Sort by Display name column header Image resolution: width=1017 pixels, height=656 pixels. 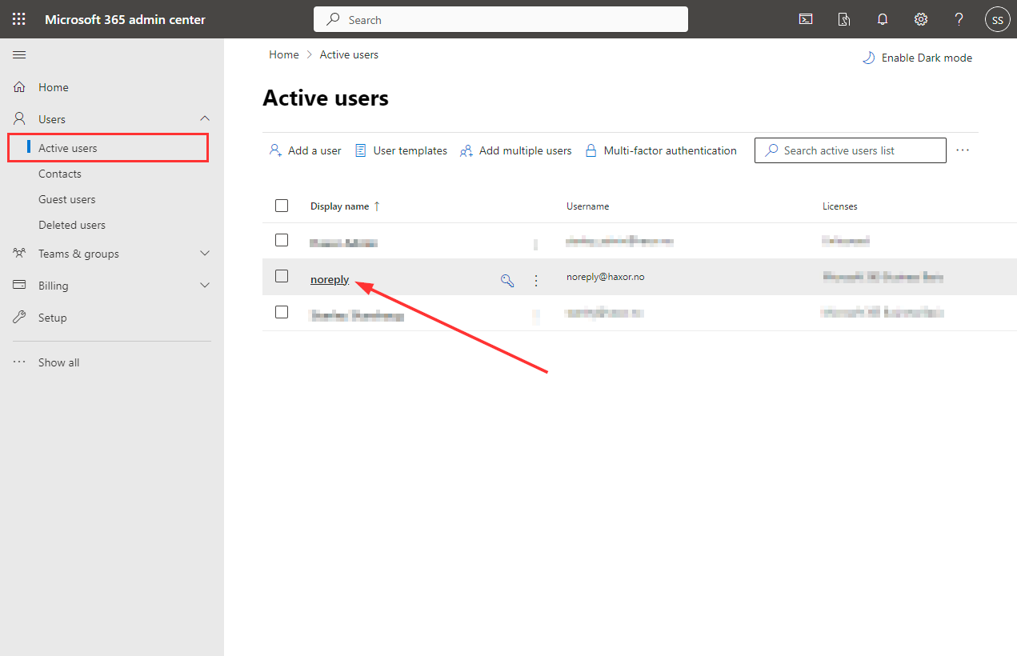tap(340, 206)
